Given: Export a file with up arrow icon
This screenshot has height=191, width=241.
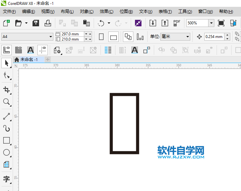Looking at the screenshot, I should tap(165, 23).
